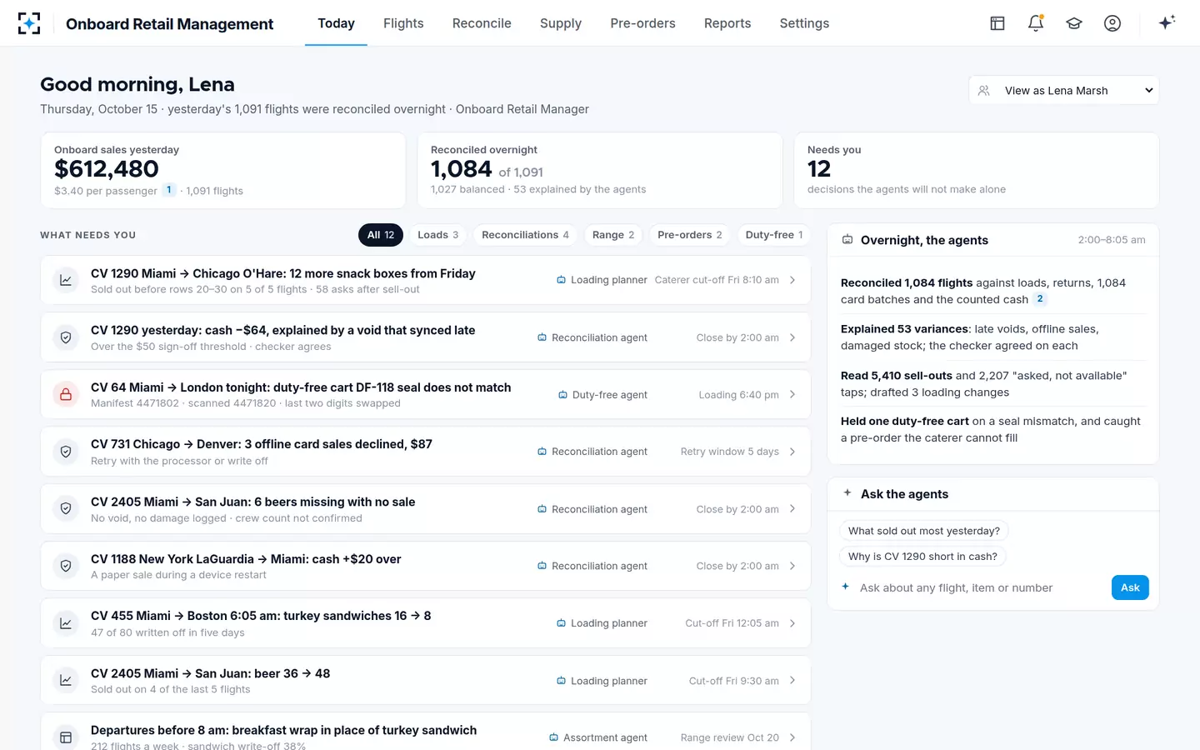Open the sparkle AI assistant icon
This screenshot has width=1200, height=750.
tap(1167, 22)
